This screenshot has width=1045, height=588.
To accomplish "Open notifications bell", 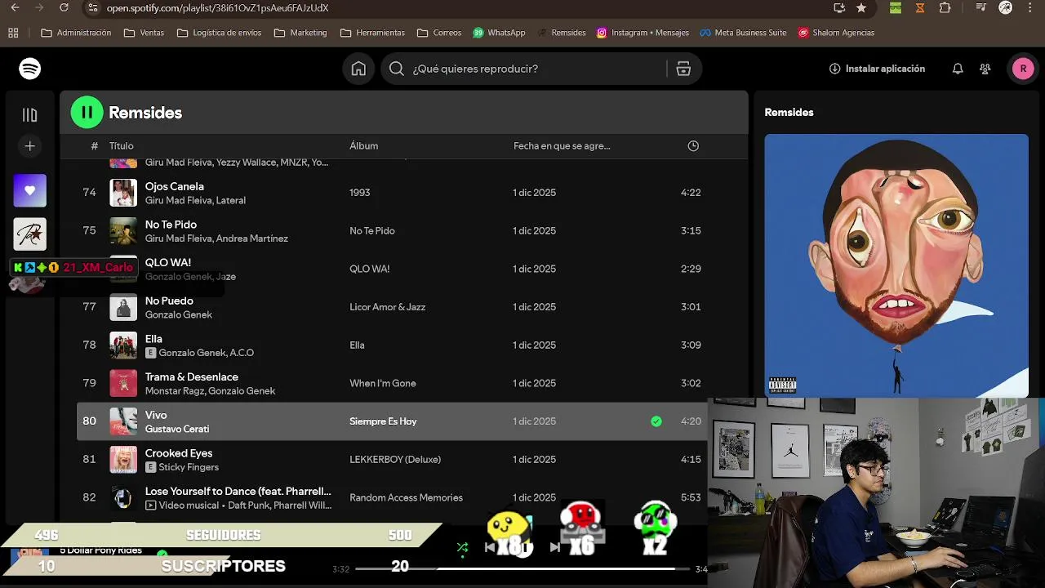I will pyautogui.click(x=958, y=69).
